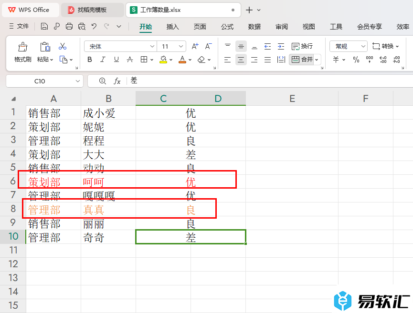Open the 公式 ribbon tab
This screenshot has width=413, height=313.
click(227, 27)
